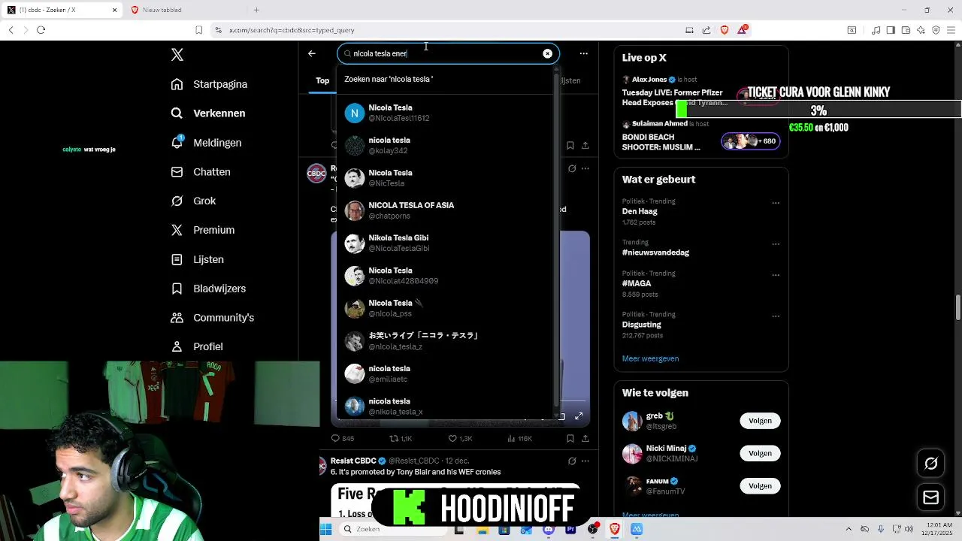Bookmark this page in the address bar
This screenshot has width=962, height=541.
[198, 30]
